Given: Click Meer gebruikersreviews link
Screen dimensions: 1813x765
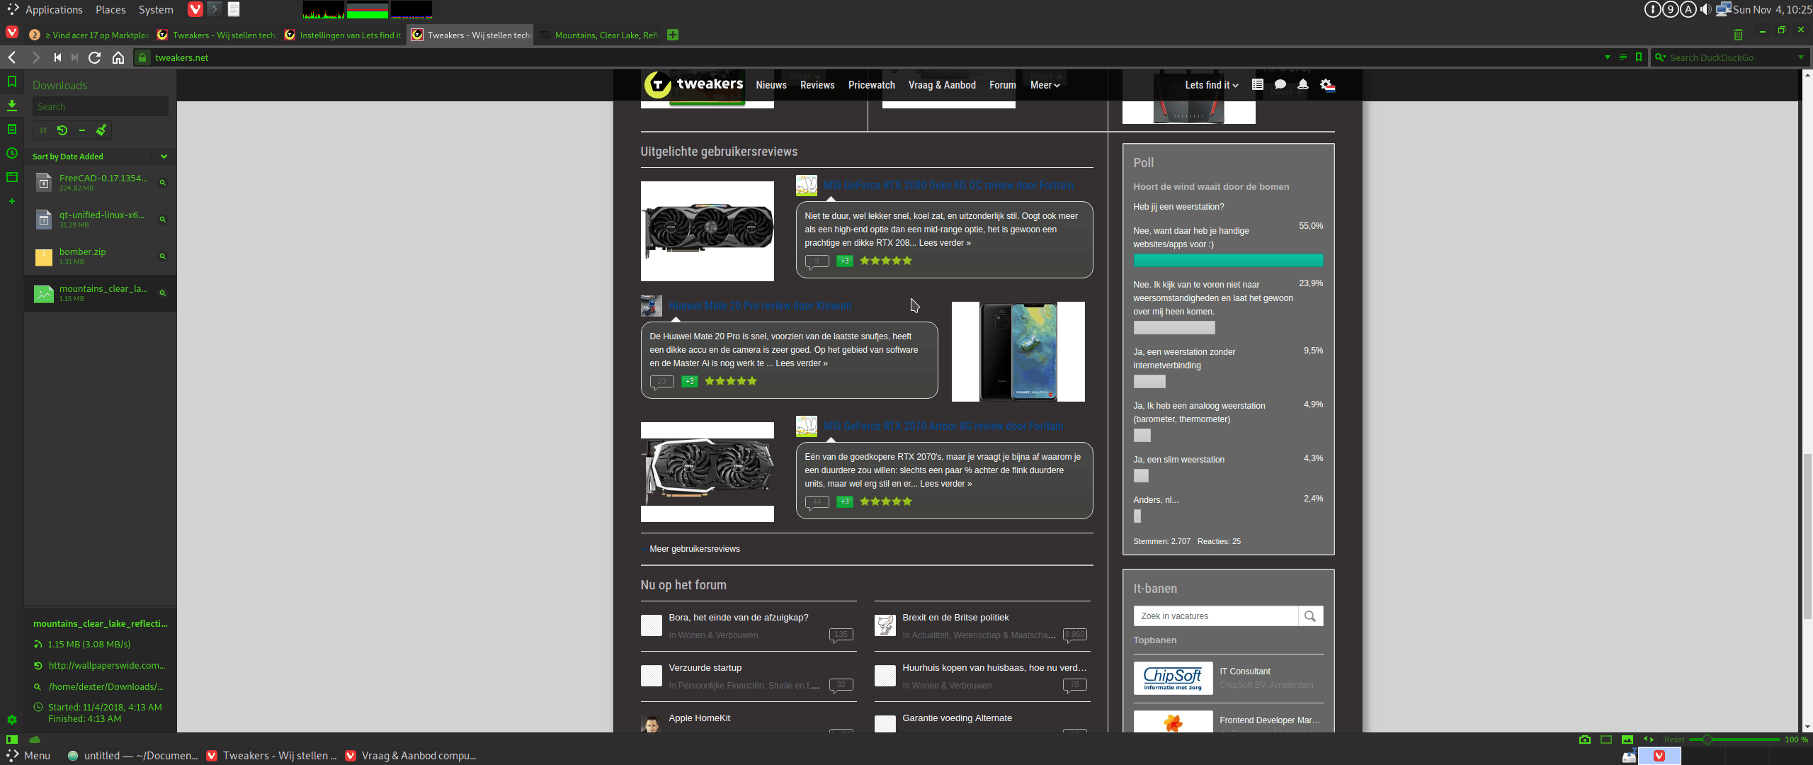Looking at the screenshot, I should point(694,549).
